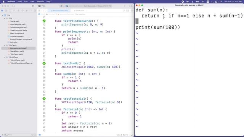The height and width of the screenshot is (137, 244).
Task: Select LaunchScreen.storyboard in the navigator
Action: (21, 39)
